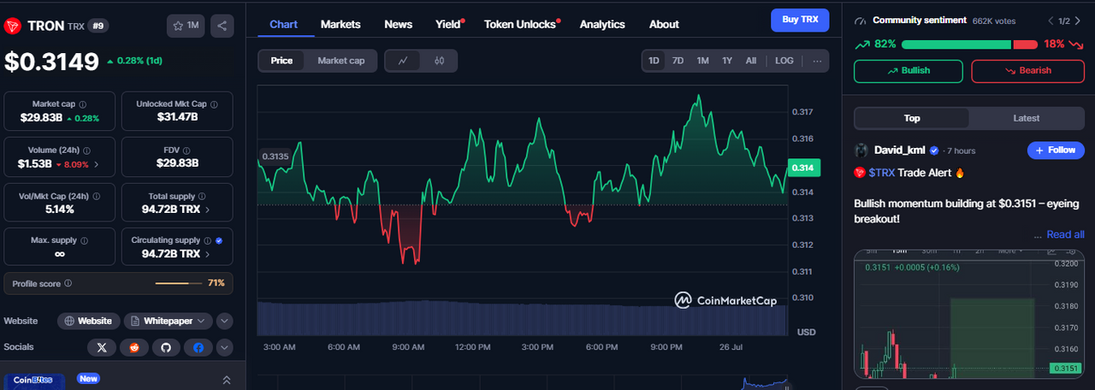Click the $TRX cashtag link
The height and width of the screenshot is (390, 1095).
pos(881,173)
